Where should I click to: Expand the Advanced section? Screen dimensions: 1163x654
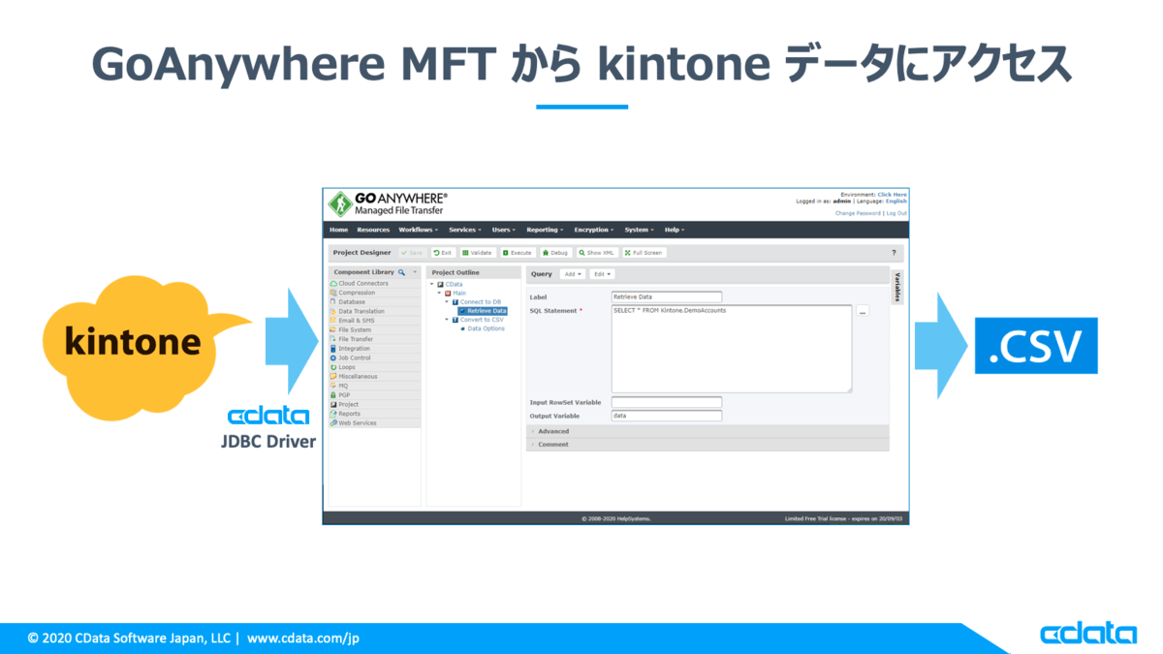707,431
